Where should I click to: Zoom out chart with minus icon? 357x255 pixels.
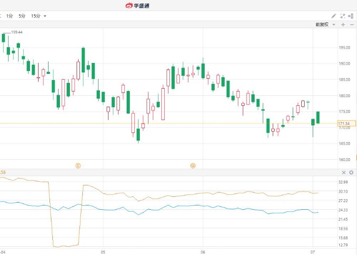coord(351,24)
